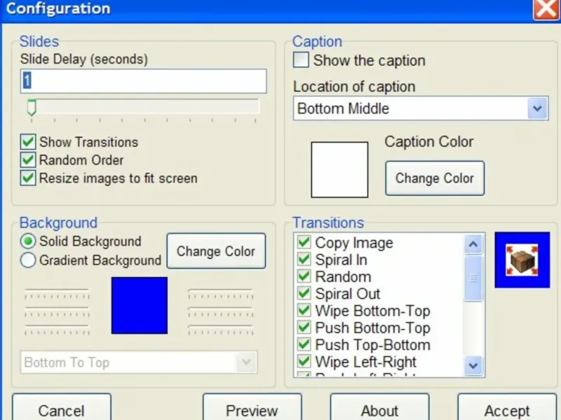Screen dimensions: 561x420
Task: Toggle the Show Transitions checkbox
Action: coord(28,142)
